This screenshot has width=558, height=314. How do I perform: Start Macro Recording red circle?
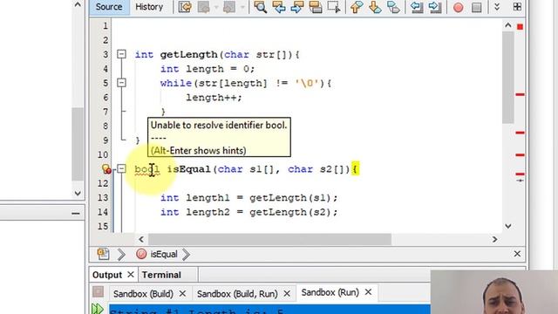coord(459,7)
